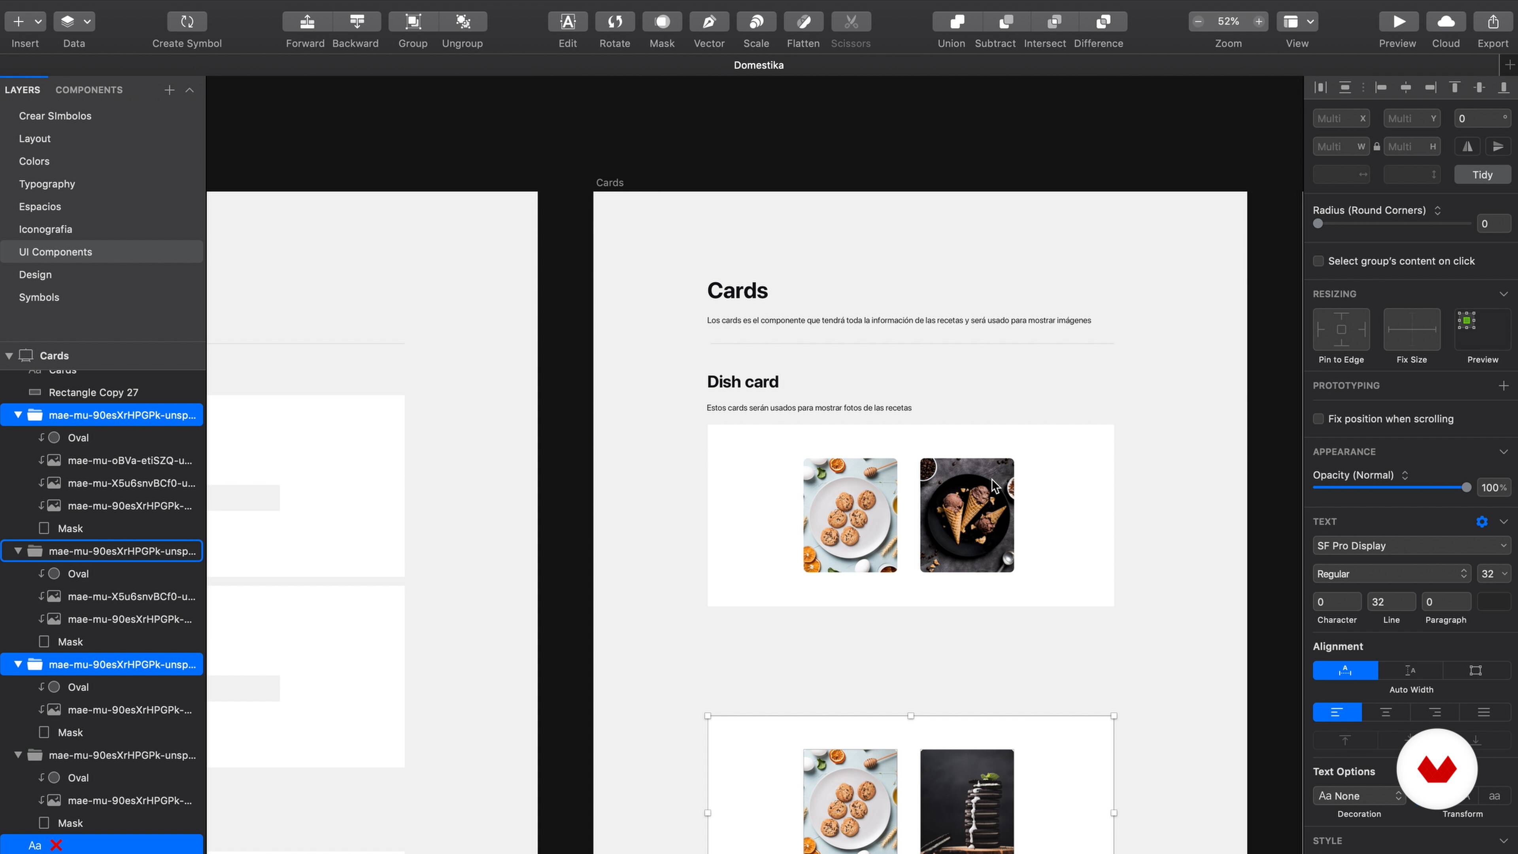Set text alignment to right
This screenshot has height=854, width=1518.
1435,712
